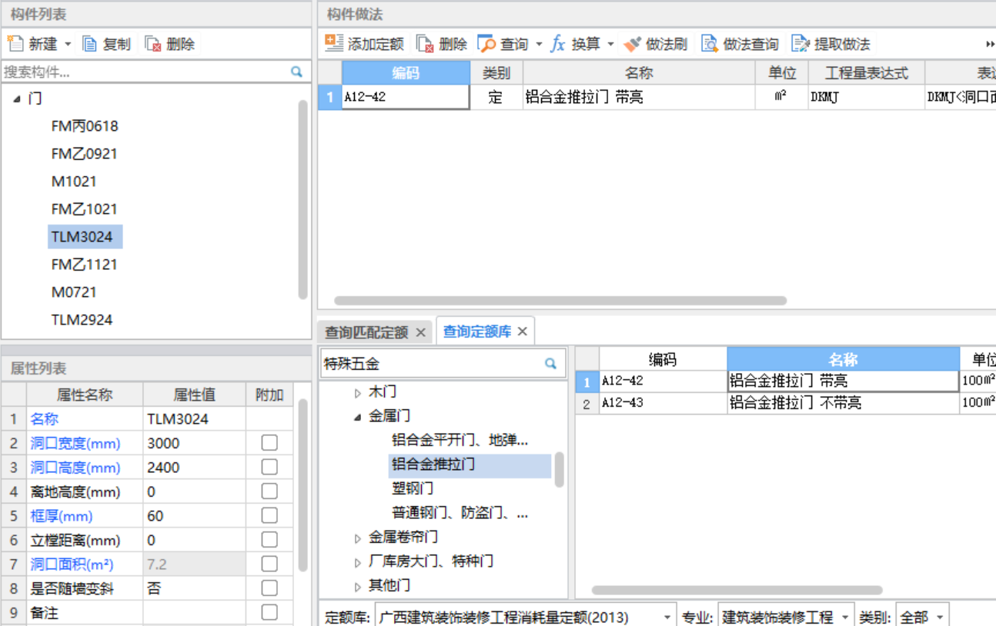Open the 新建 dropdown arrow

pos(68,45)
